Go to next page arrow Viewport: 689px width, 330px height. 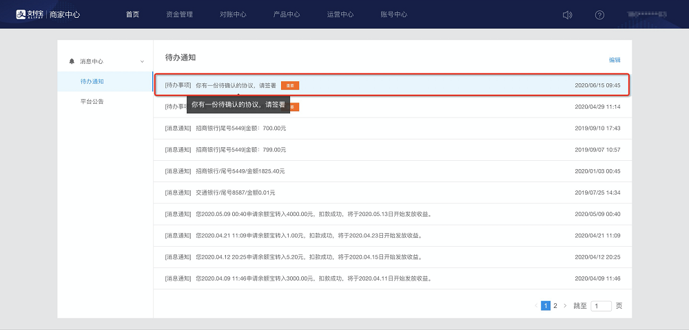[565, 306]
